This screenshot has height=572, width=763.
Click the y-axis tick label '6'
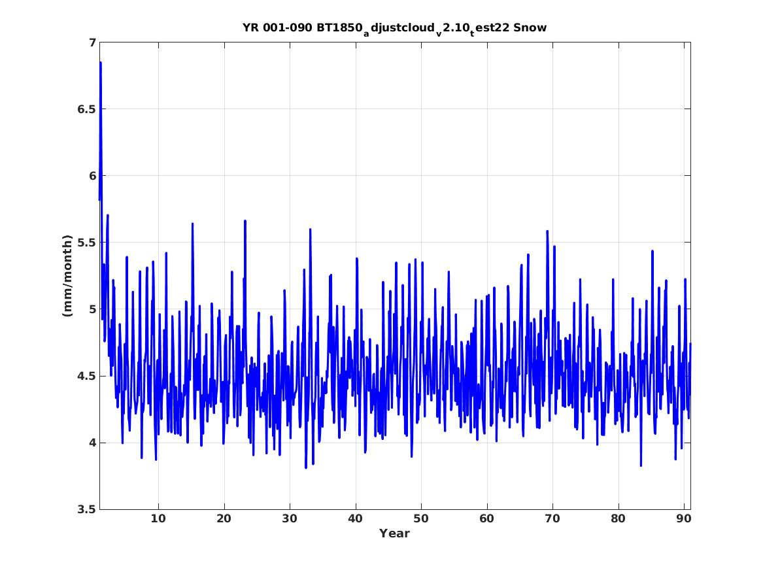tap(92, 176)
